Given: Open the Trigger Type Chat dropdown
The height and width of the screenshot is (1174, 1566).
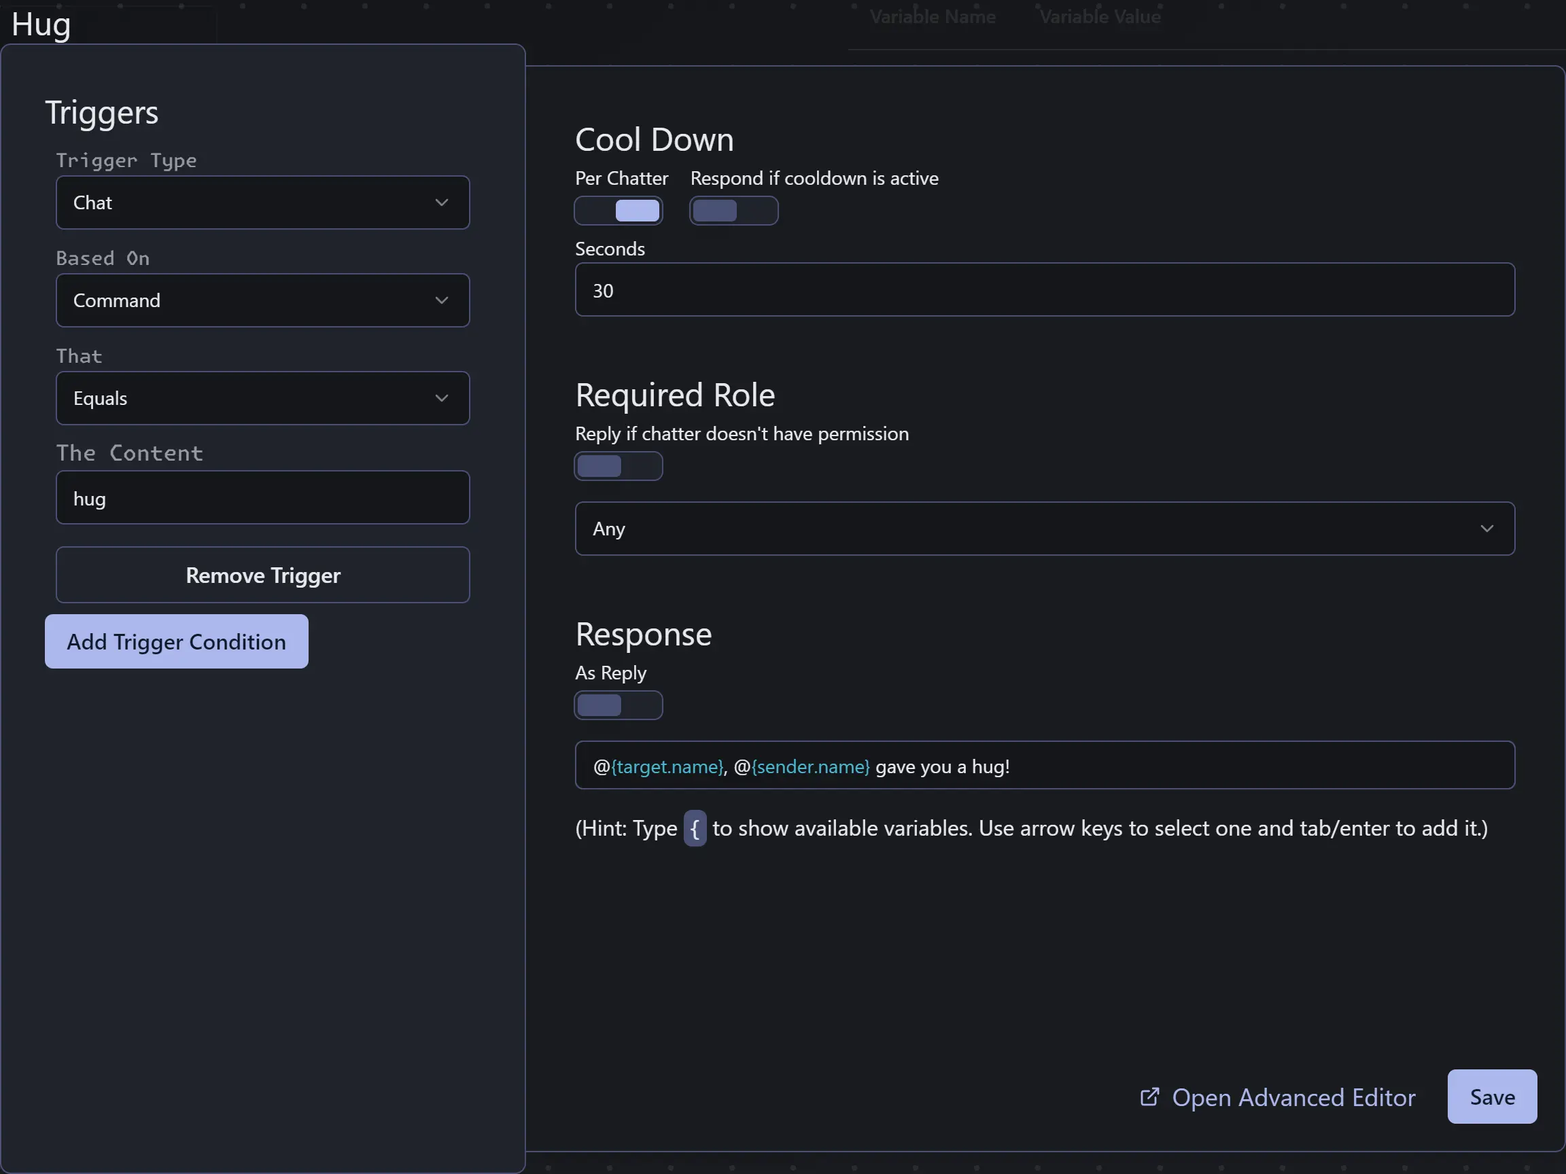Looking at the screenshot, I should (262, 202).
